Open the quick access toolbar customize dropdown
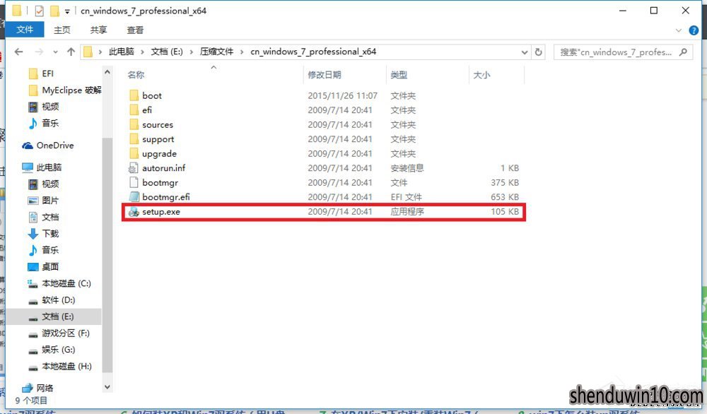Viewport: 707px width, 414px height. coord(66,11)
